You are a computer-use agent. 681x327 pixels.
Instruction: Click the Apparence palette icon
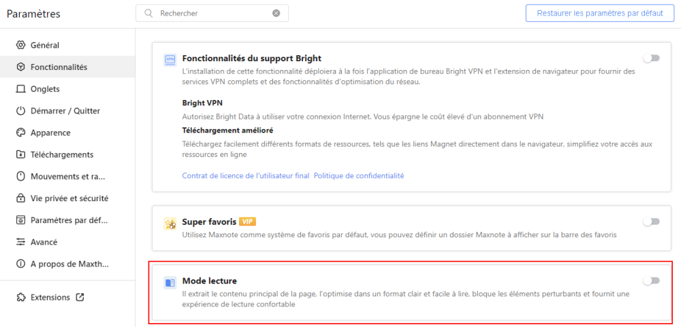(20, 133)
